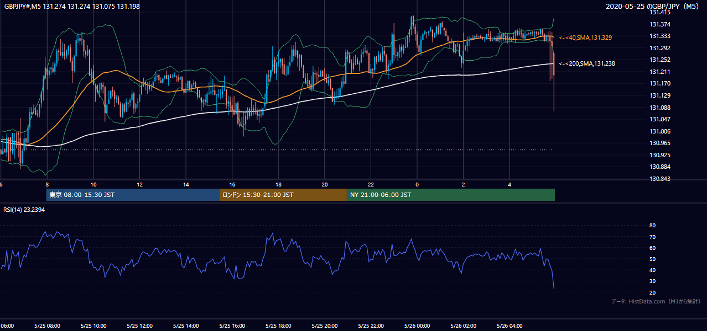The image size is (707, 331).
Task: Click hour-axis tick label 4 under price chart
Action: coord(510,184)
